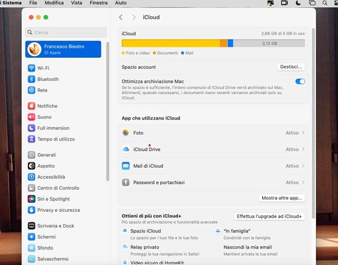Click the Foto app flower icon
The width and height of the screenshot is (338, 265).
(126, 132)
